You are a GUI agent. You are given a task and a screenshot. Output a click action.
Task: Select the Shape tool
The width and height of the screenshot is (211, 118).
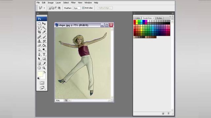tap(44, 59)
